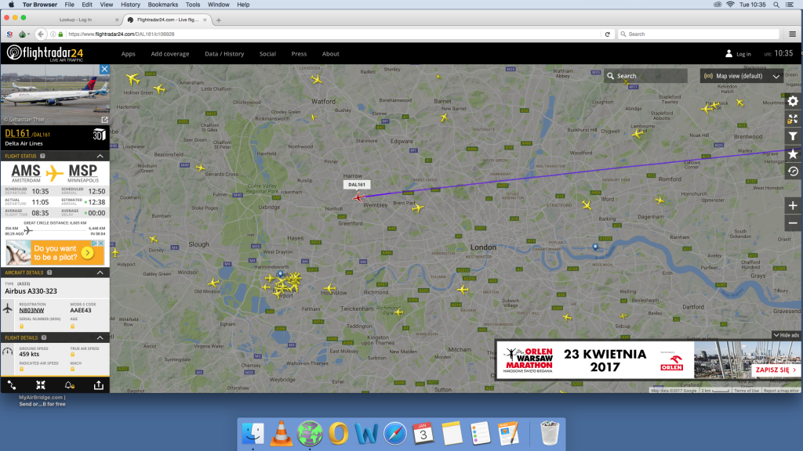Open the Tor Browser hamburger menu

[x=792, y=34]
